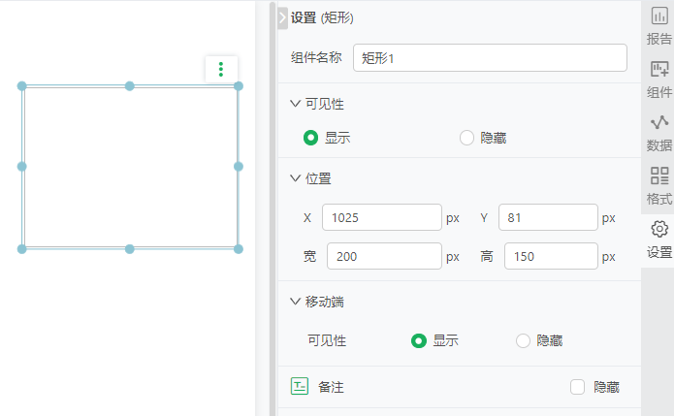Collapse the settings panel with arrow icon
This screenshot has height=416, width=674.
pyautogui.click(x=282, y=16)
